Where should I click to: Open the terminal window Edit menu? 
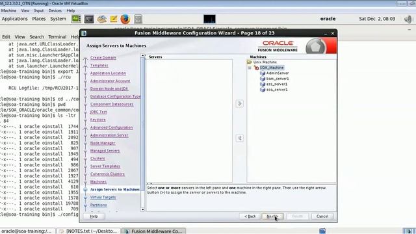coord(6,37)
